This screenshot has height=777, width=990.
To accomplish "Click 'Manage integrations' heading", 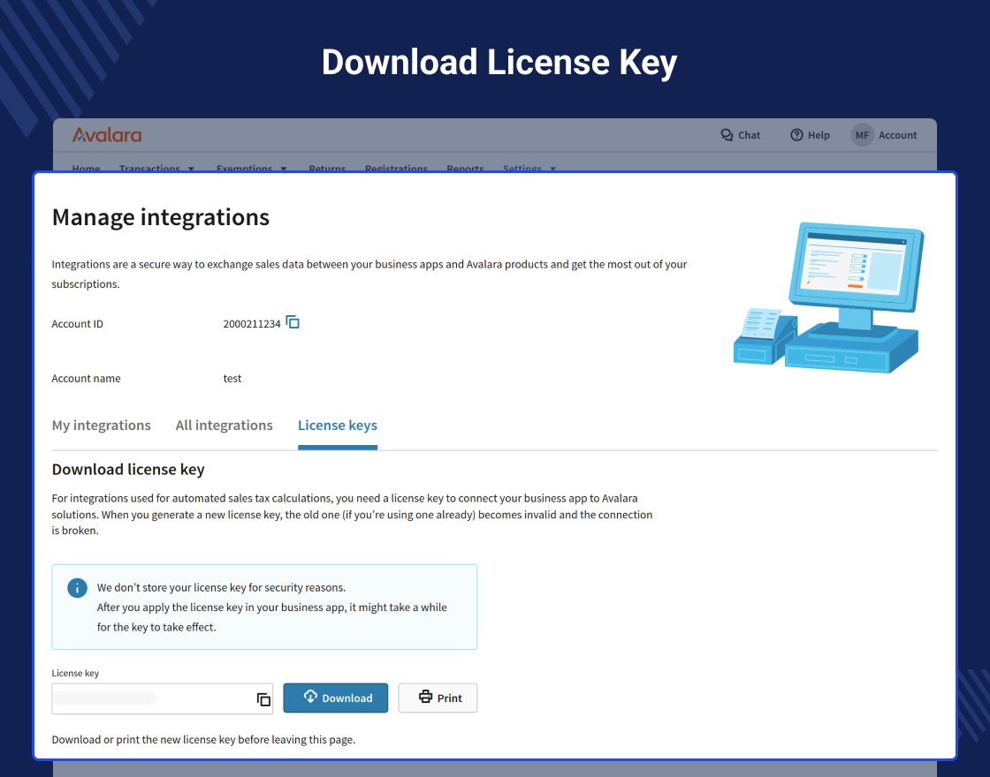I will [160, 217].
